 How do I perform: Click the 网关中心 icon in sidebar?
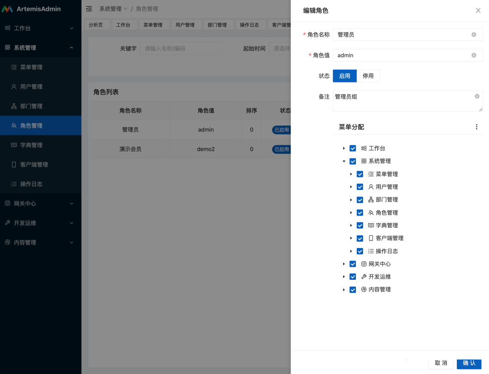(x=7, y=203)
